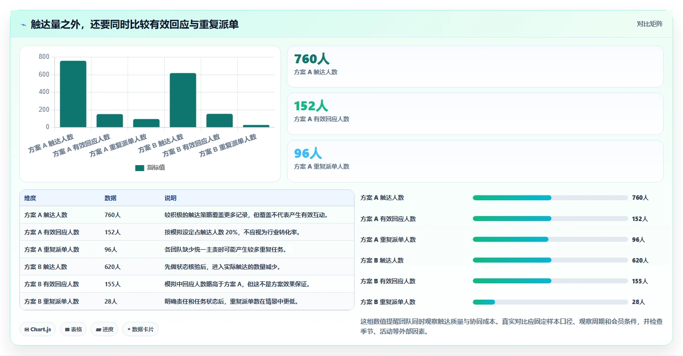Click the 方案 A 有效回应人数 progress bar
The width and height of the screenshot is (683, 356).
click(550, 219)
